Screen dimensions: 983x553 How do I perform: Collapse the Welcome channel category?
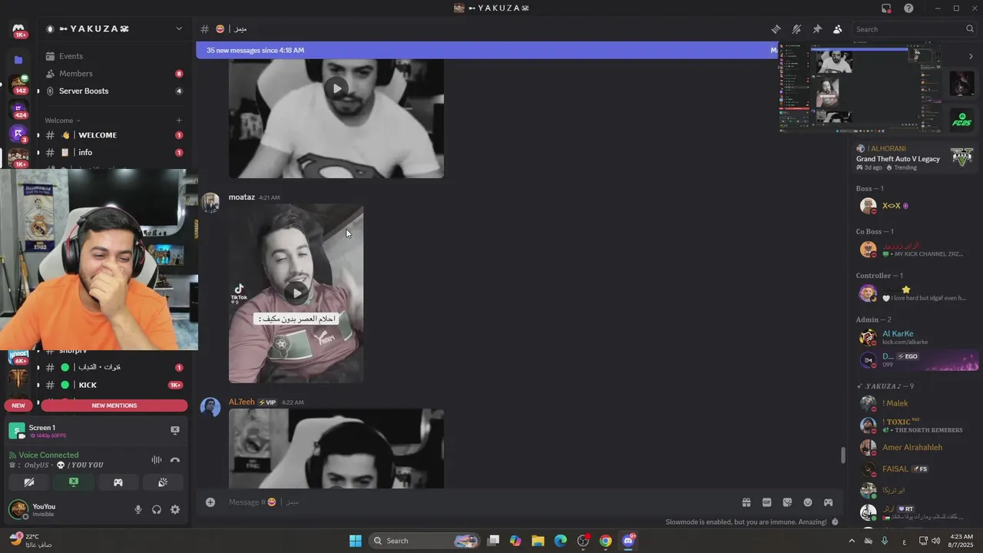(x=62, y=121)
